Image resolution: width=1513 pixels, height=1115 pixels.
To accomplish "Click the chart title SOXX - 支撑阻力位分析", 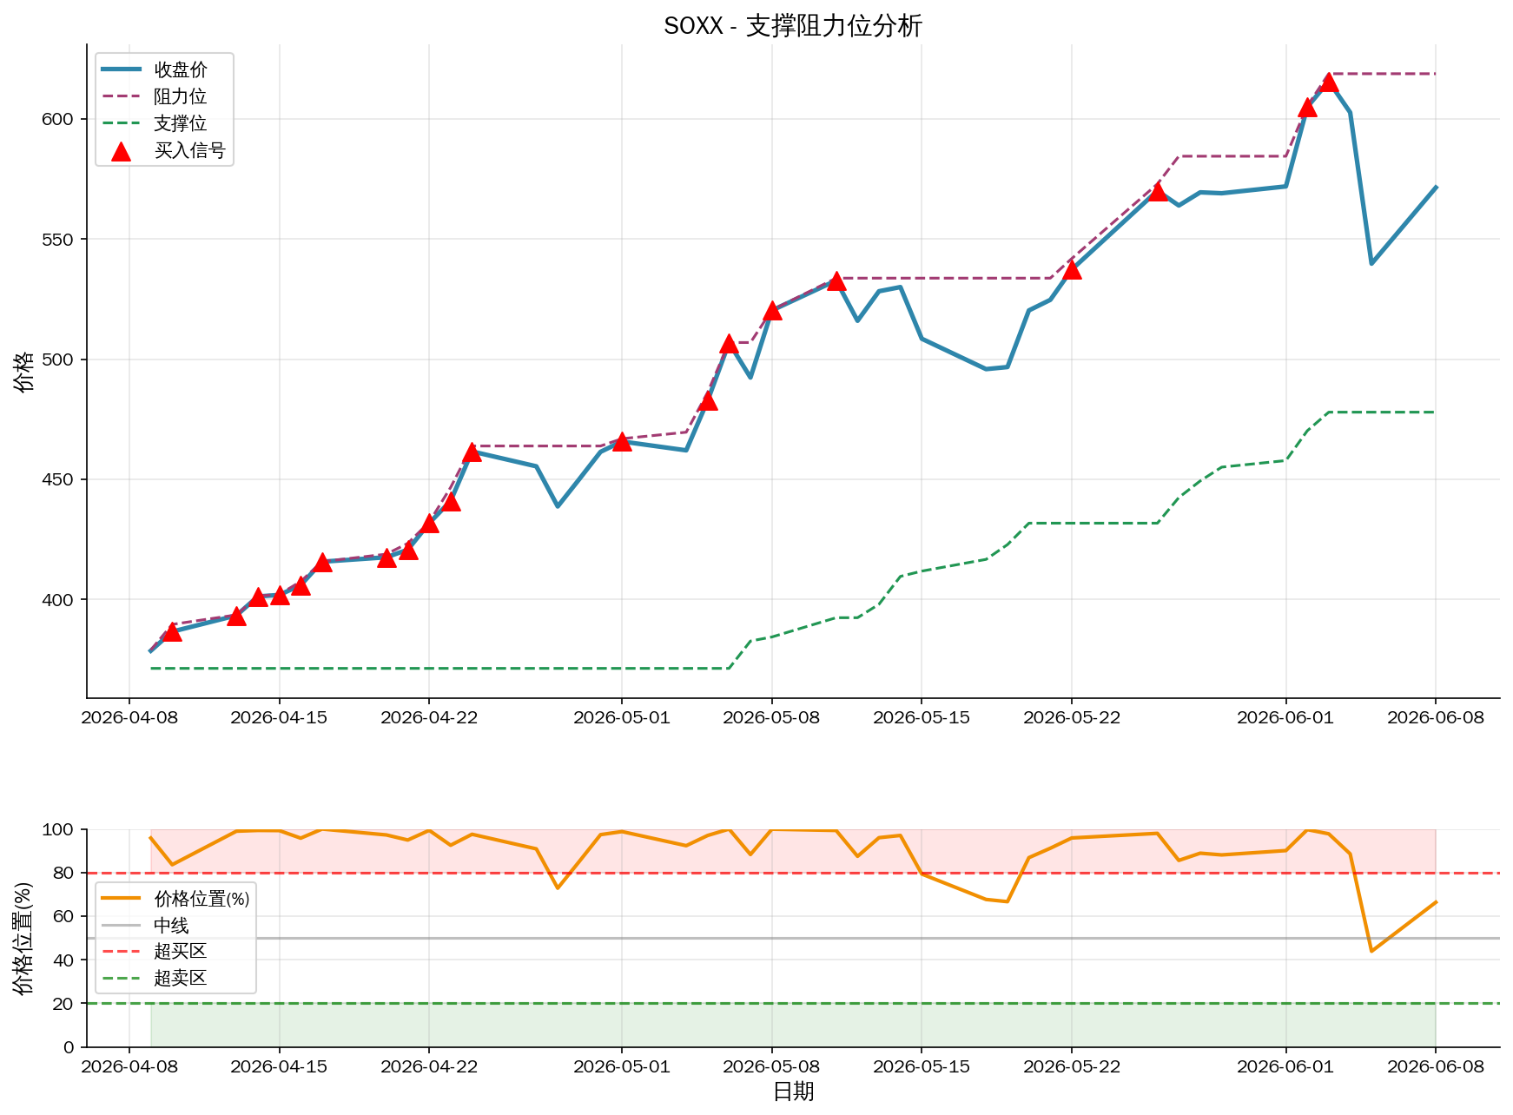I will pyautogui.click(x=793, y=26).
